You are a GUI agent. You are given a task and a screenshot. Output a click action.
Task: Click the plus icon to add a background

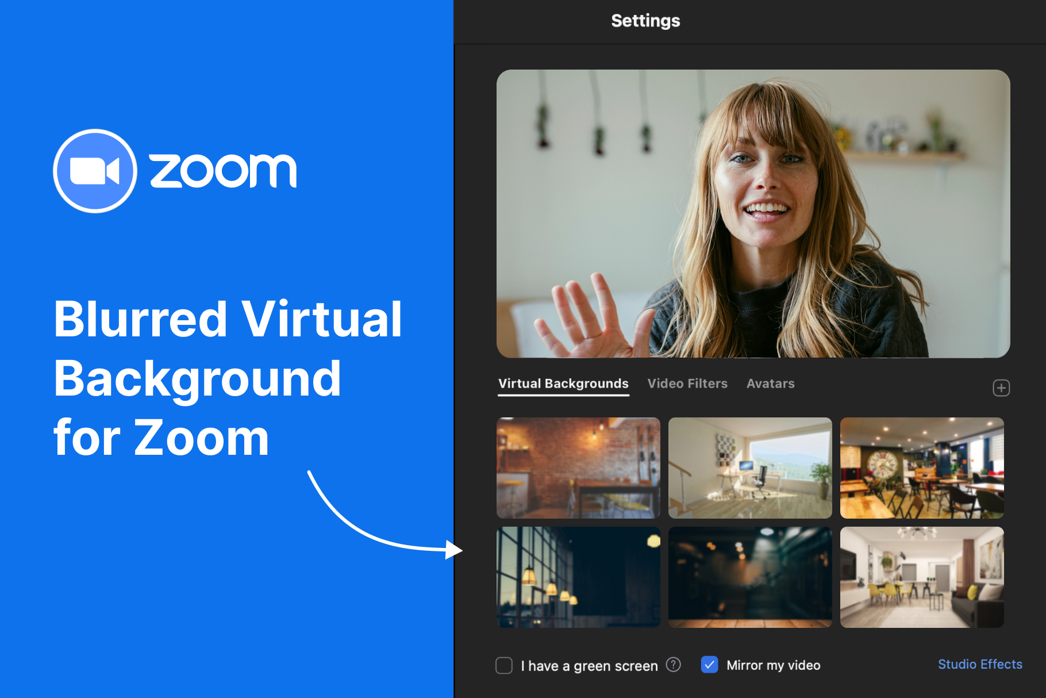point(1002,388)
